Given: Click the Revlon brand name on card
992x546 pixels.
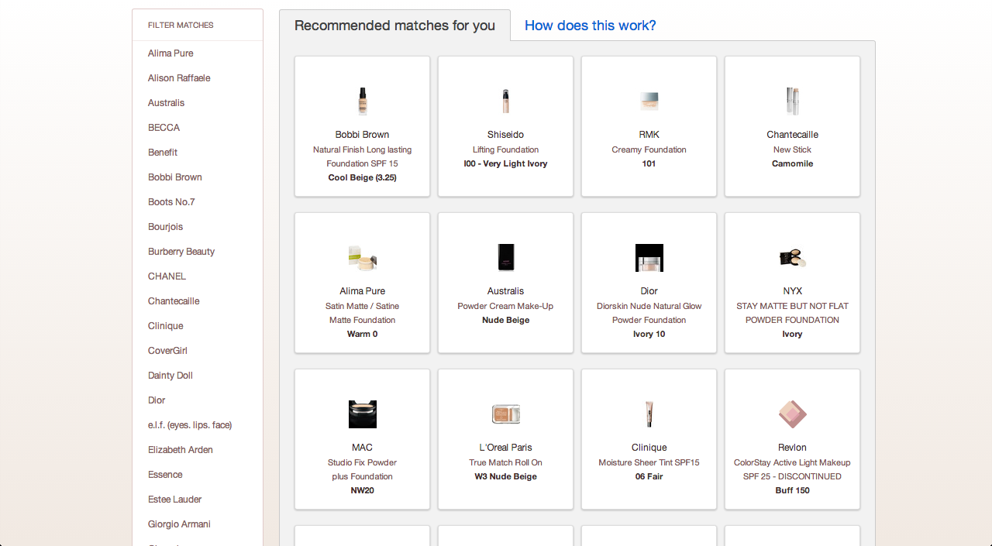Looking at the screenshot, I should (792, 448).
